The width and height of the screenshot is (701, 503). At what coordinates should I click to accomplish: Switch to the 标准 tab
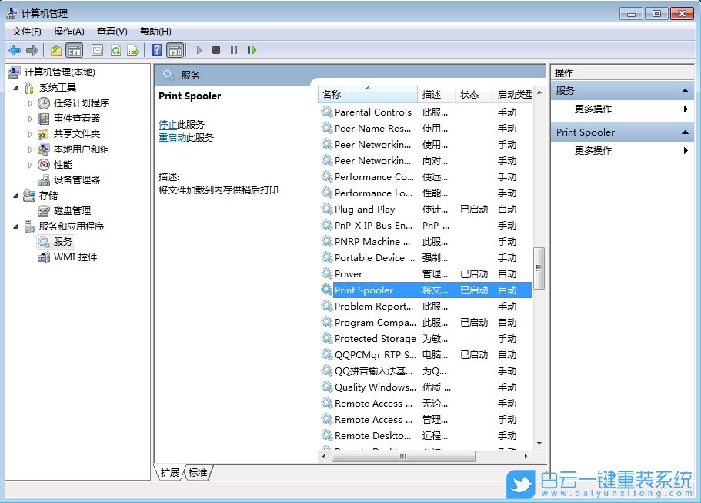tap(197, 473)
